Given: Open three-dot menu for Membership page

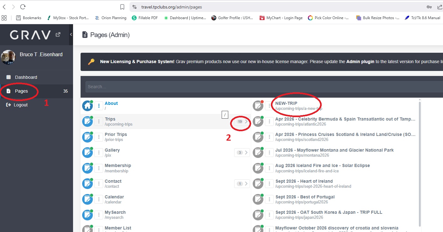Looking at the screenshot, I should [99, 168].
